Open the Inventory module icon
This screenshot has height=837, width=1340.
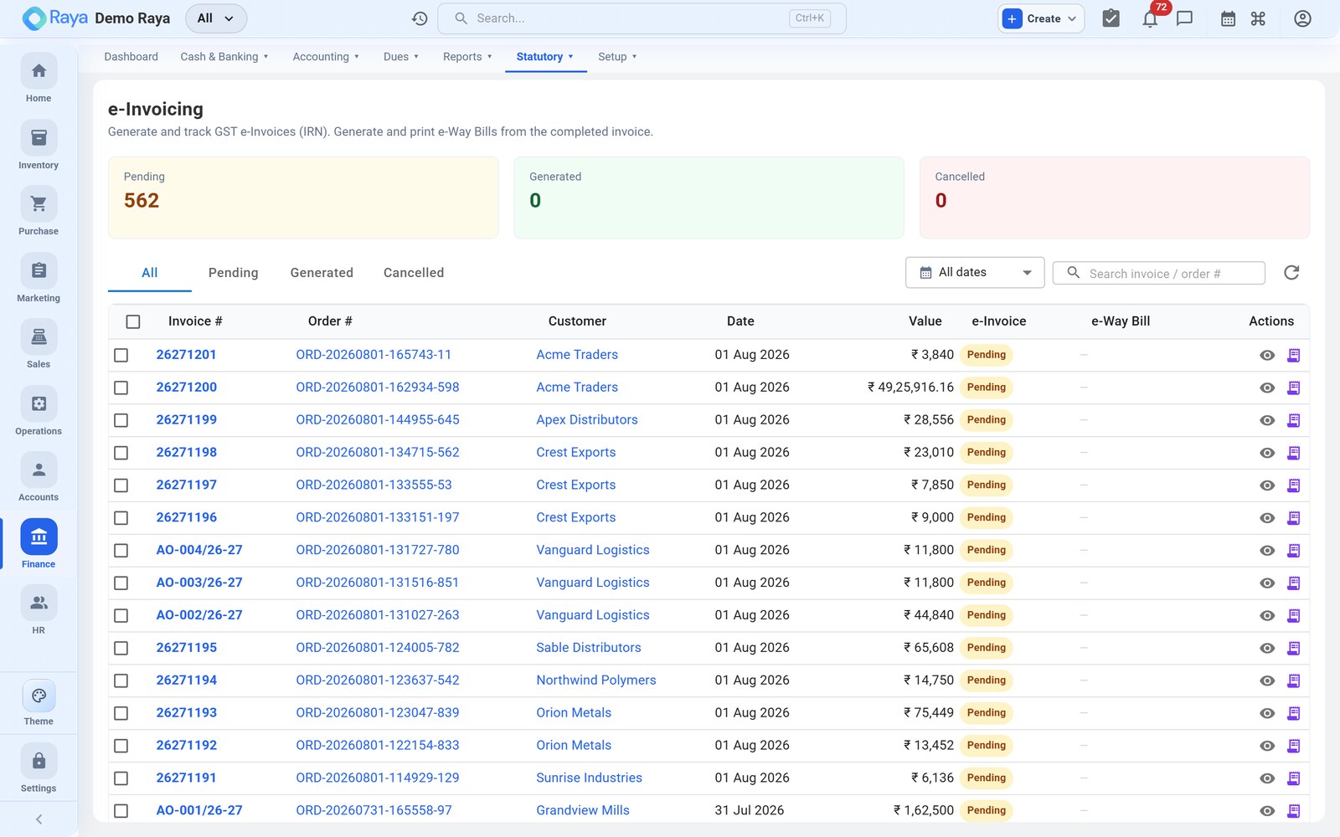pos(39,138)
